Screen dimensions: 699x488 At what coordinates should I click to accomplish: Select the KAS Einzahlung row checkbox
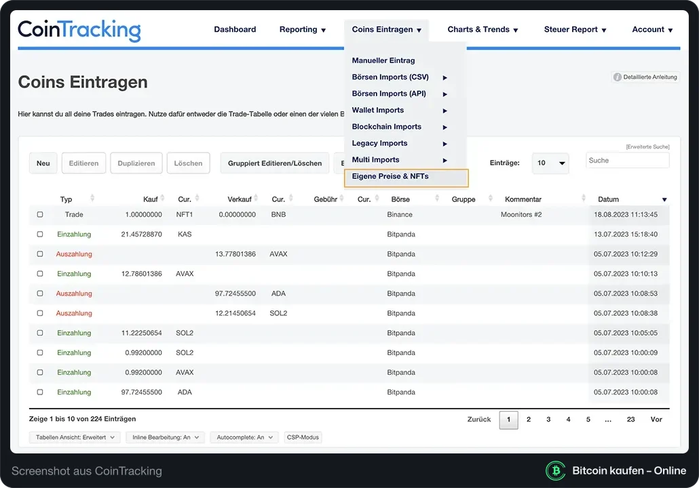point(40,235)
